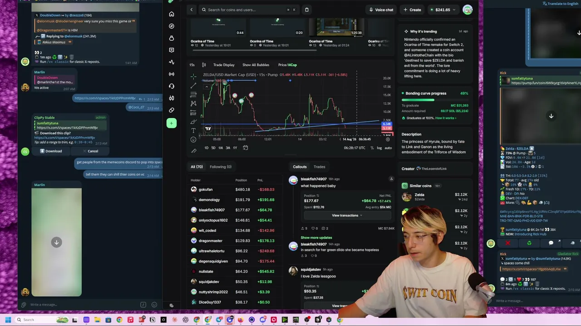Select the trend line drawing tool
The height and width of the screenshot is (326, 581).
193,85
